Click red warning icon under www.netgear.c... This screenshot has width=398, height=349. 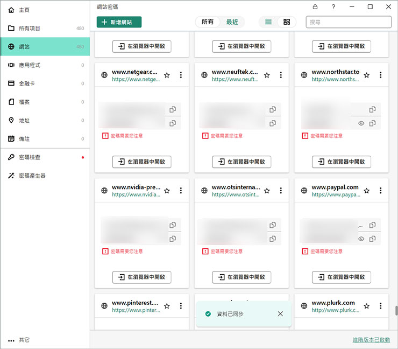[105, 136]
